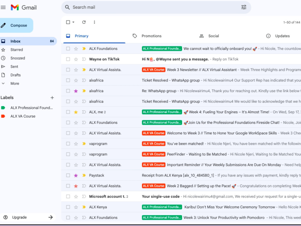Open Important Reminder Weekly Submissions email
301x226 pixels.
coord(181,165)
